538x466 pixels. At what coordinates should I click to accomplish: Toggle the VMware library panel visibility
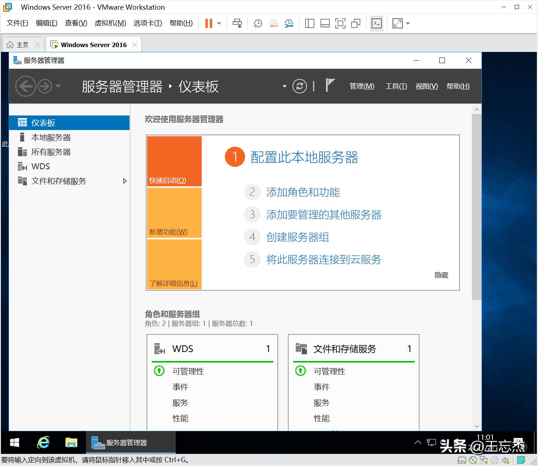coord(309,23)
